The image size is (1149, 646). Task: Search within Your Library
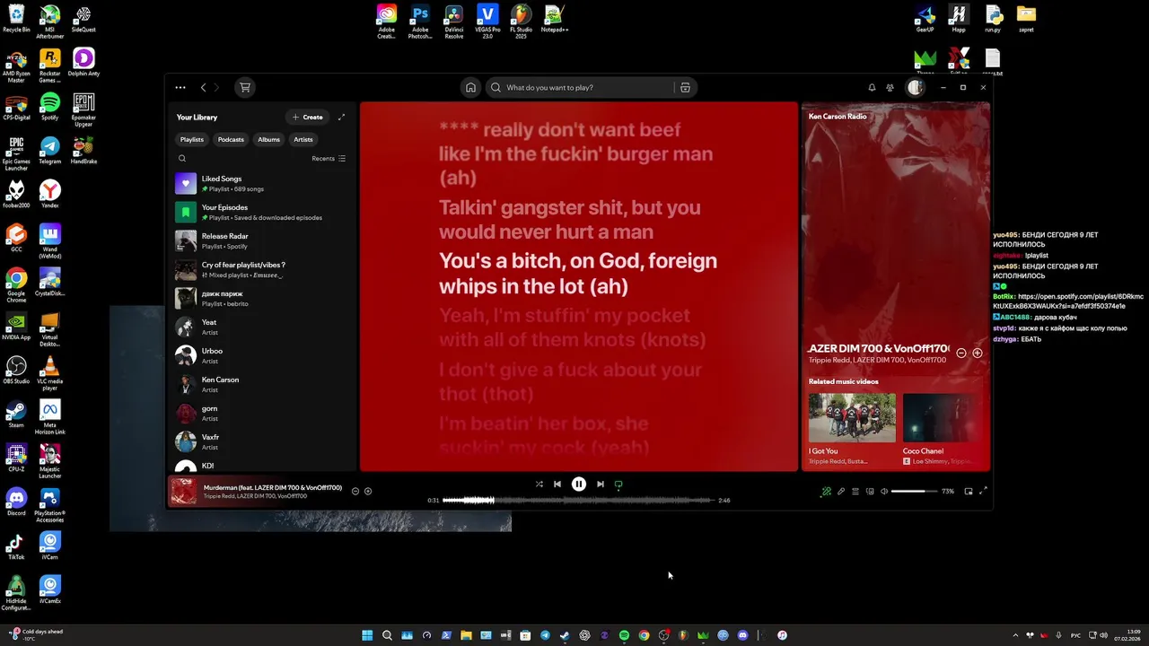point(182,159)
